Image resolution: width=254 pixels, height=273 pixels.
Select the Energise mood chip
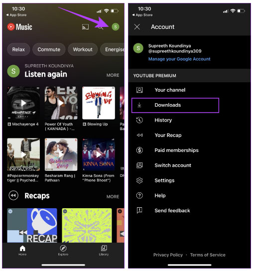coord(113,49)
